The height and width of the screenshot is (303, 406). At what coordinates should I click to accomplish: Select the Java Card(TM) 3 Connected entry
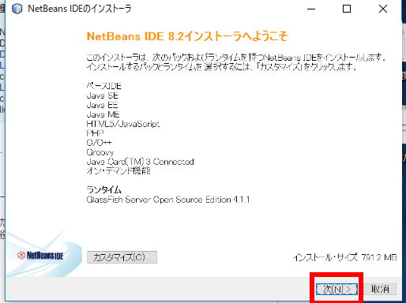[140, 162]
